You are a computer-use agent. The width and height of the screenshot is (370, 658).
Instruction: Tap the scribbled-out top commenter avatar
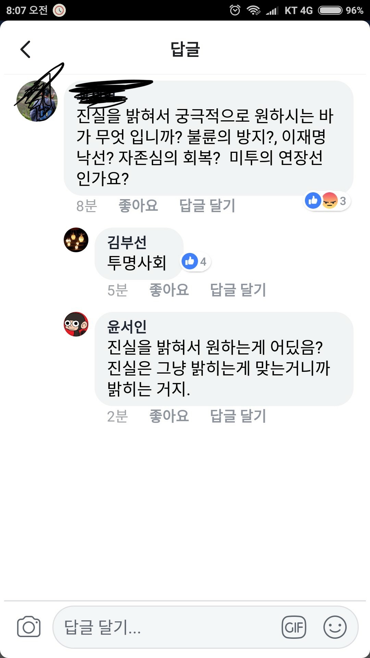37,101
